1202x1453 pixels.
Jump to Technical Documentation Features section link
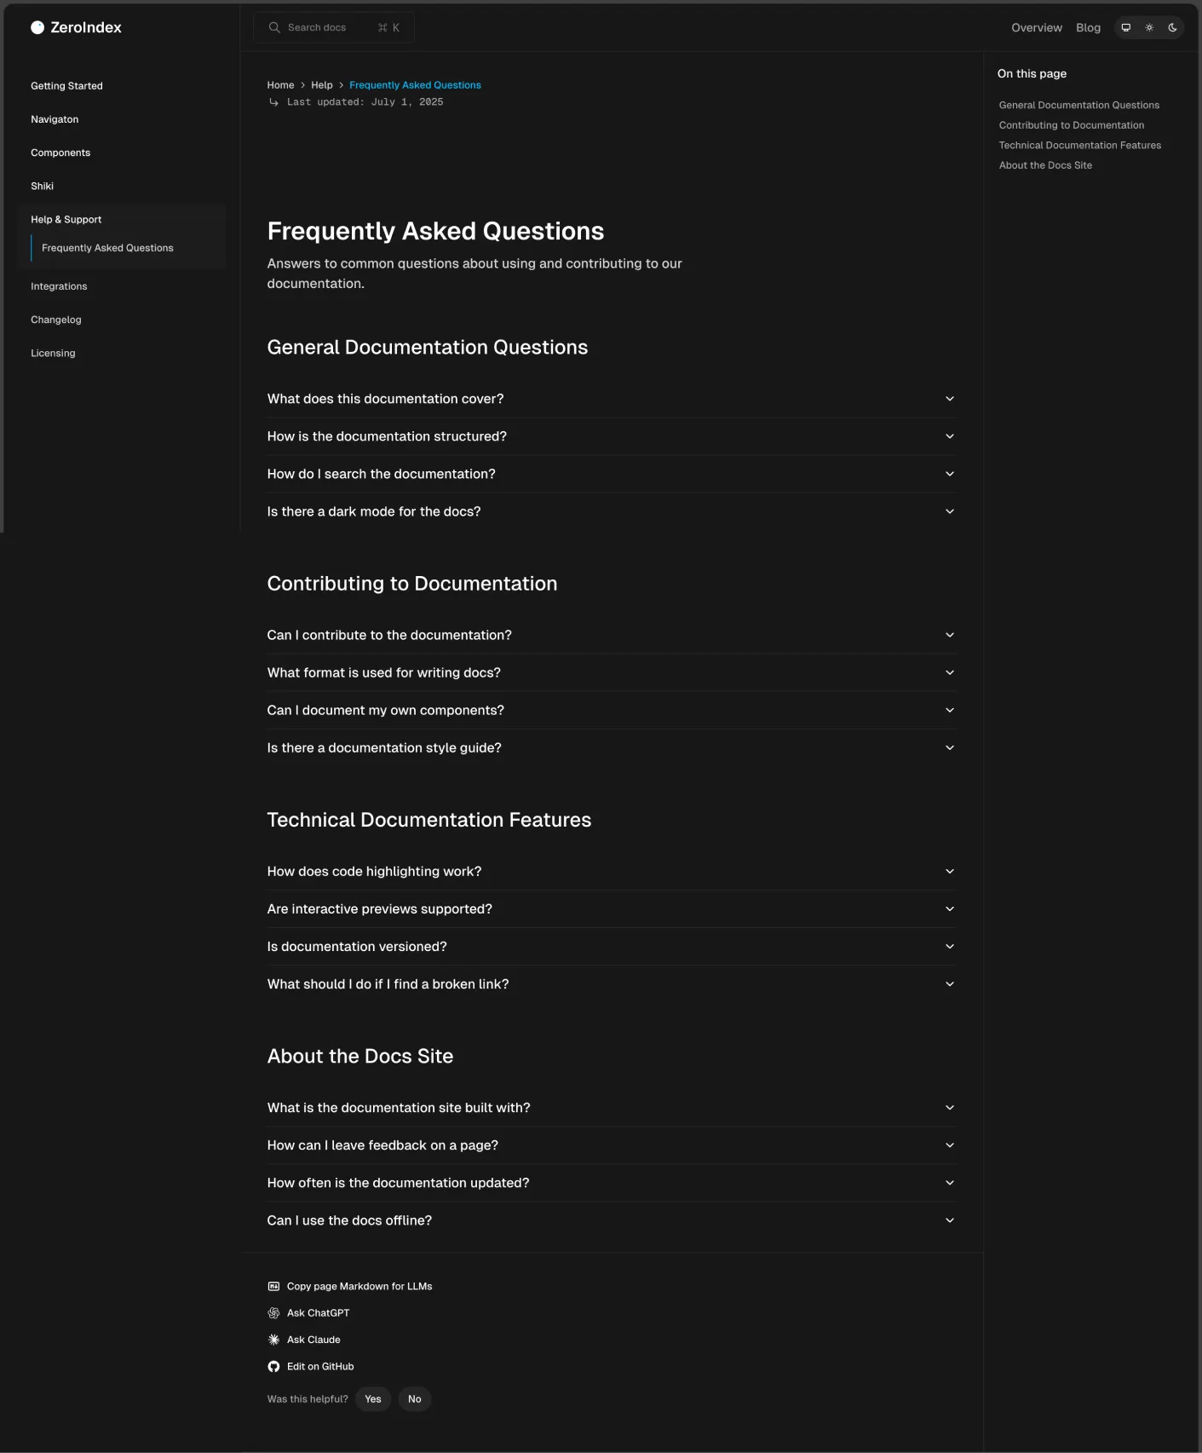pyautogui.click(x=1080, y=145)
